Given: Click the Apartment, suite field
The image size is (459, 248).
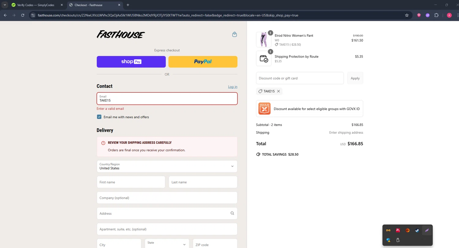Looking at the screenshot, I should coord(167,229).
